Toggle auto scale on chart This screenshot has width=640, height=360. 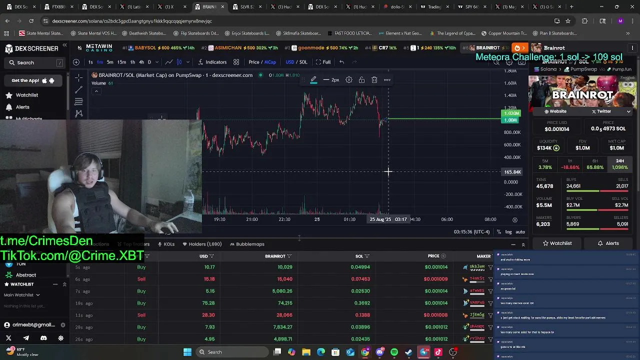click(520, 232)
